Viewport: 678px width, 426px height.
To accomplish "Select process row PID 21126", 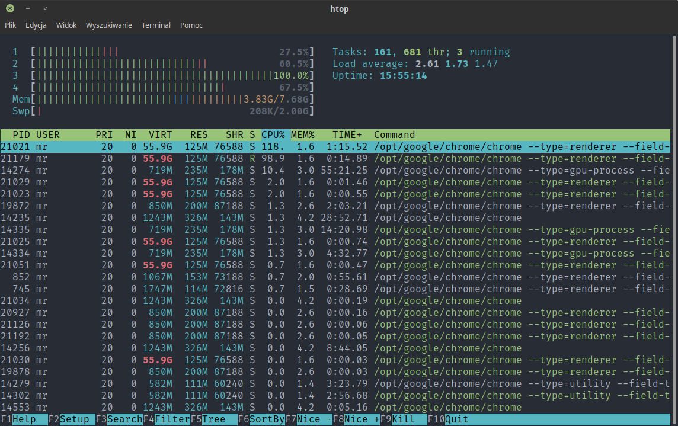I will coord(335,324).
